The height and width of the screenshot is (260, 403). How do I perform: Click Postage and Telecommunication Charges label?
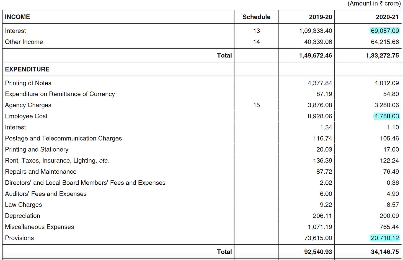point(63,138)
